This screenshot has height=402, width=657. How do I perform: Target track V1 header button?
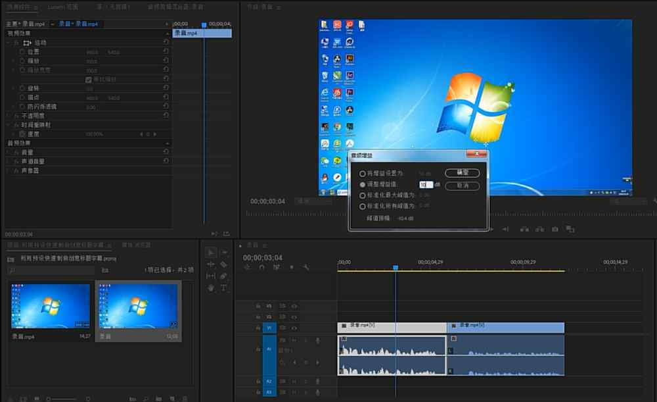coord(269,328)
